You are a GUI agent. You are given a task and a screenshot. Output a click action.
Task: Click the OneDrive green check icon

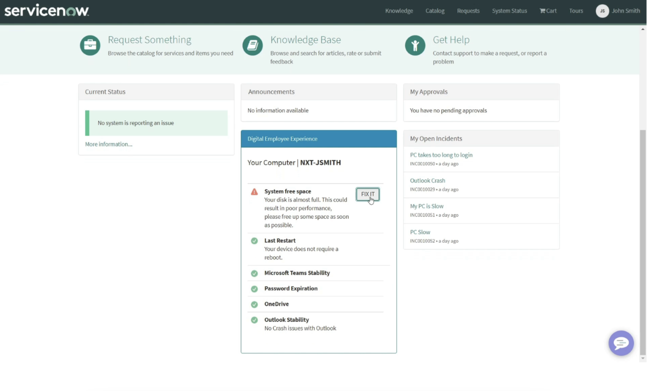pyautogui.click(x=254, y=304)
